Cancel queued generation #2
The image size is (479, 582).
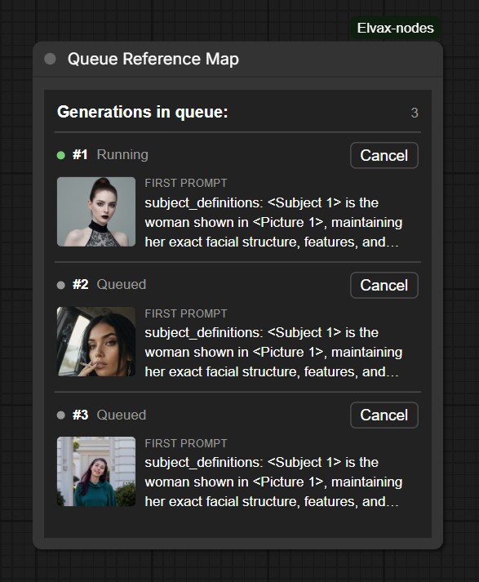click(x=384, y=285)
